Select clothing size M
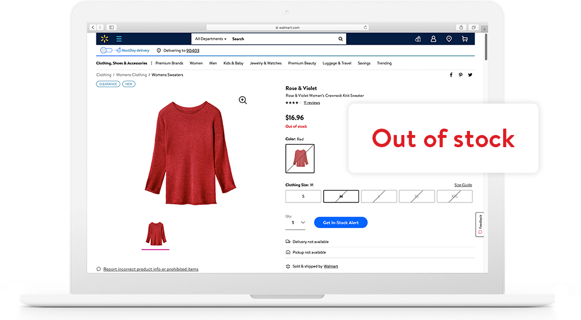The width and height of the screenshot is (581, 320). (x=341, y=197)
